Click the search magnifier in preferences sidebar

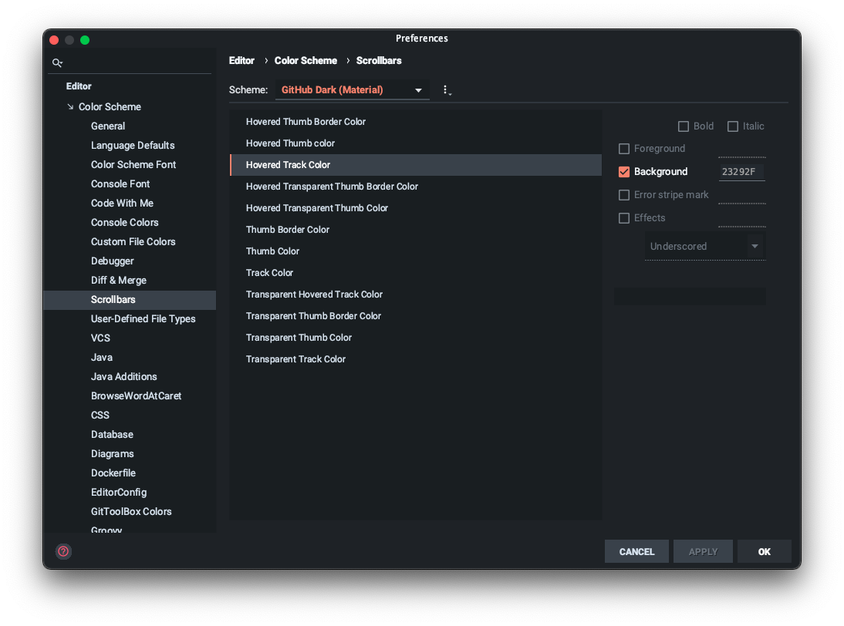point(57,62)
